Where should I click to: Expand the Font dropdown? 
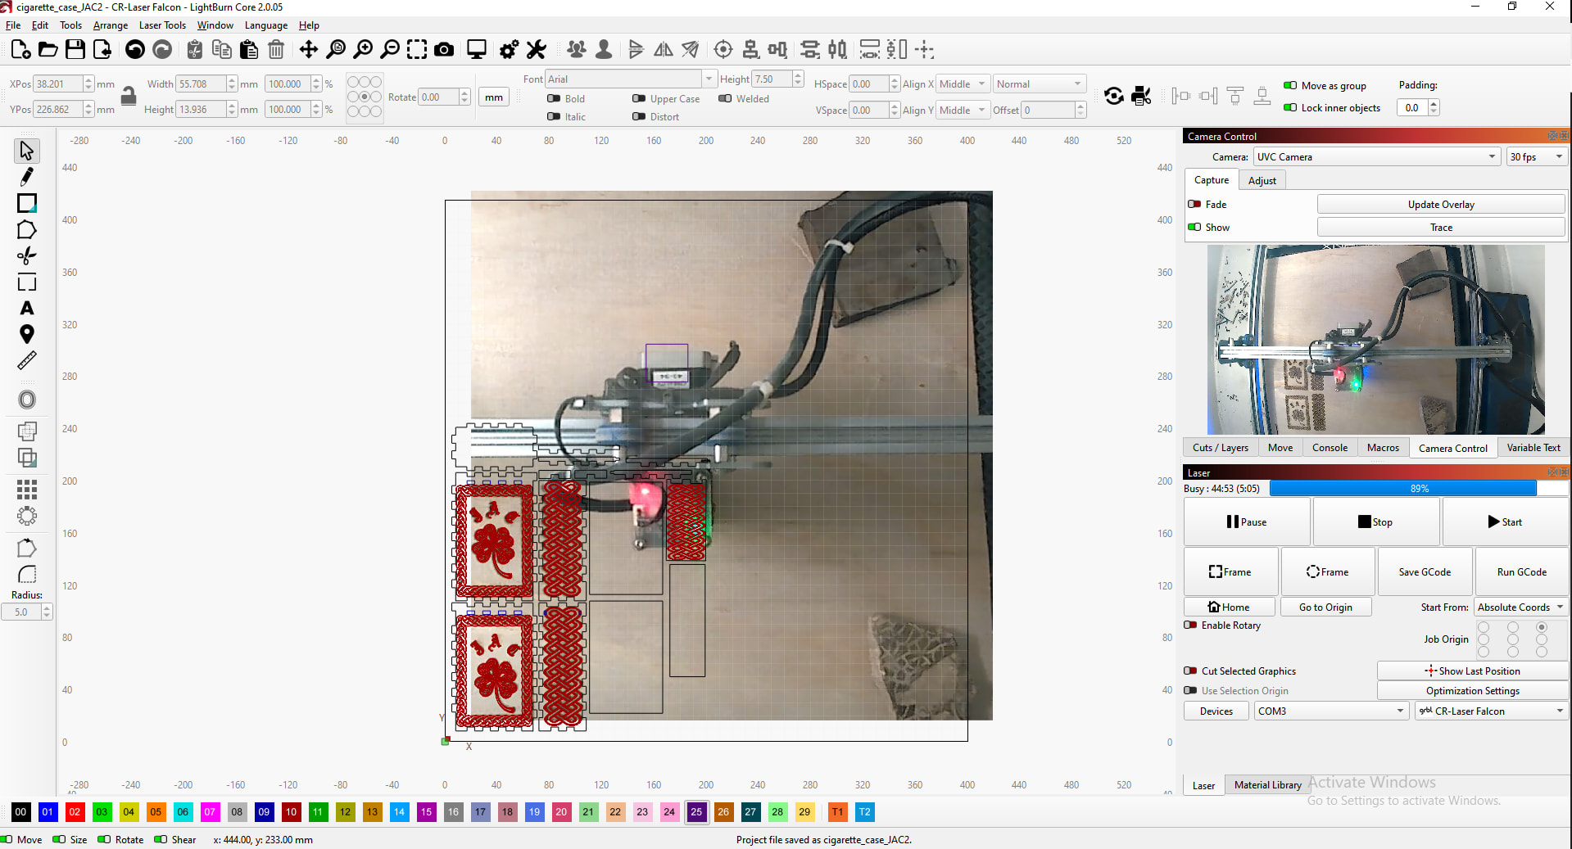tap(709, 79)
